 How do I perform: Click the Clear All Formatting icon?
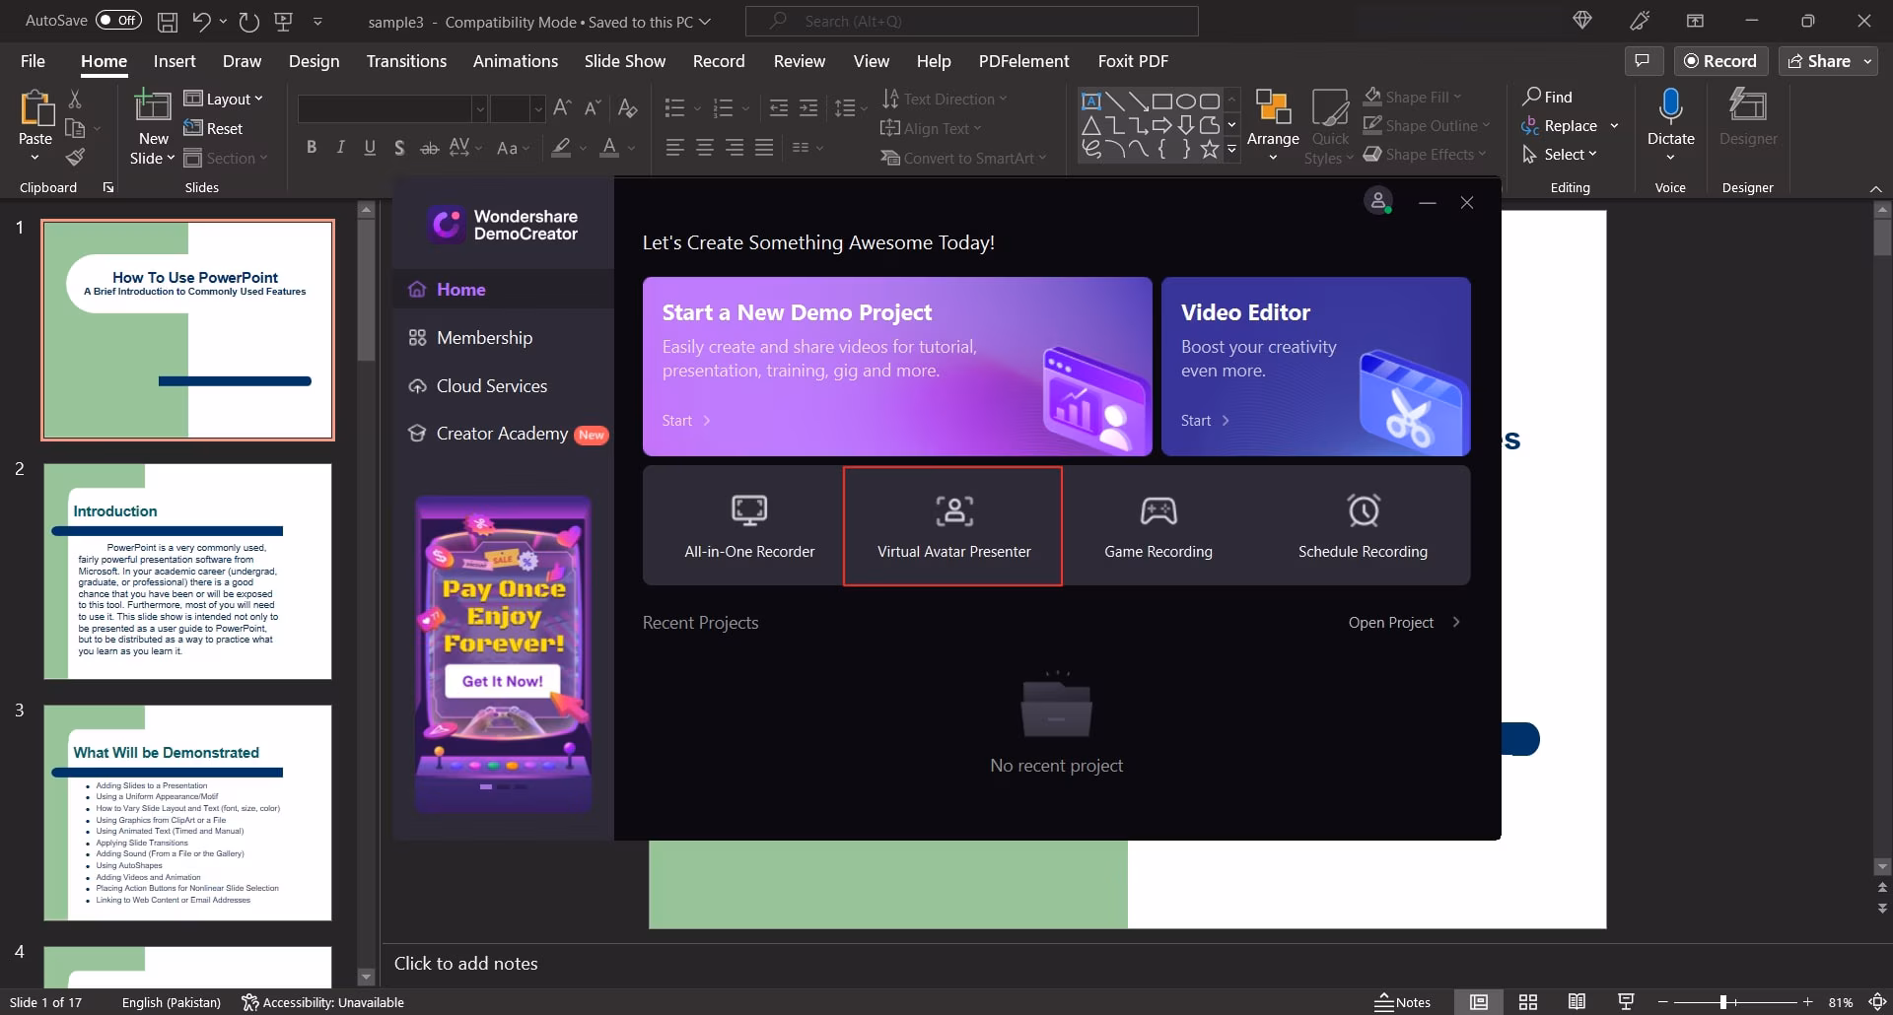pos(627,107)
